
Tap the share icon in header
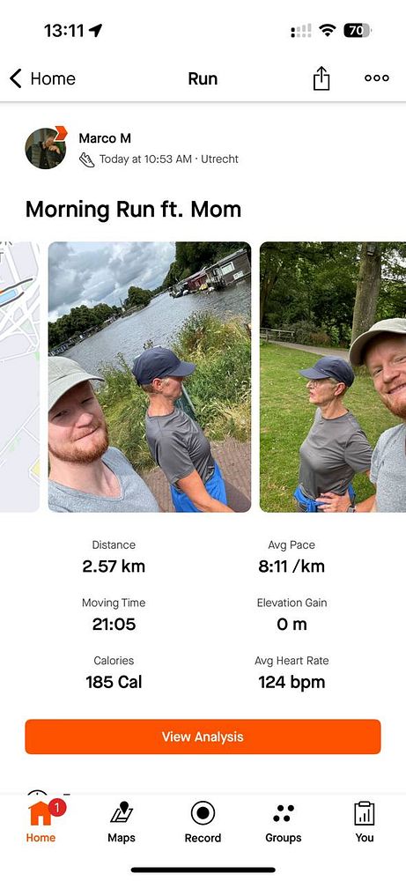pyautogui.click(x=321, y=78)
